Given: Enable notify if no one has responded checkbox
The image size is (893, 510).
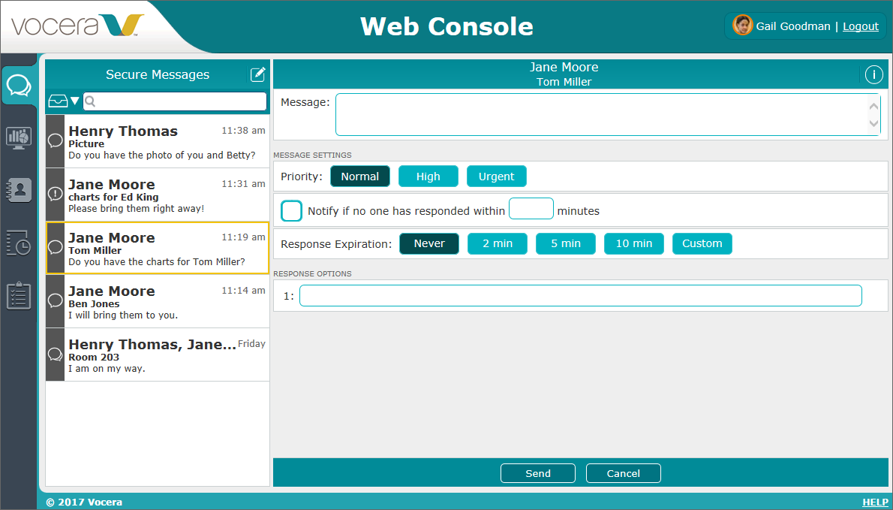Looking at the screenshot, I should coord(292,211).
